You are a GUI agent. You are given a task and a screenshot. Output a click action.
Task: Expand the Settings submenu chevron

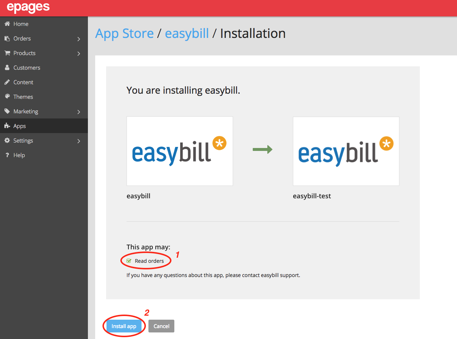[79, 141]
